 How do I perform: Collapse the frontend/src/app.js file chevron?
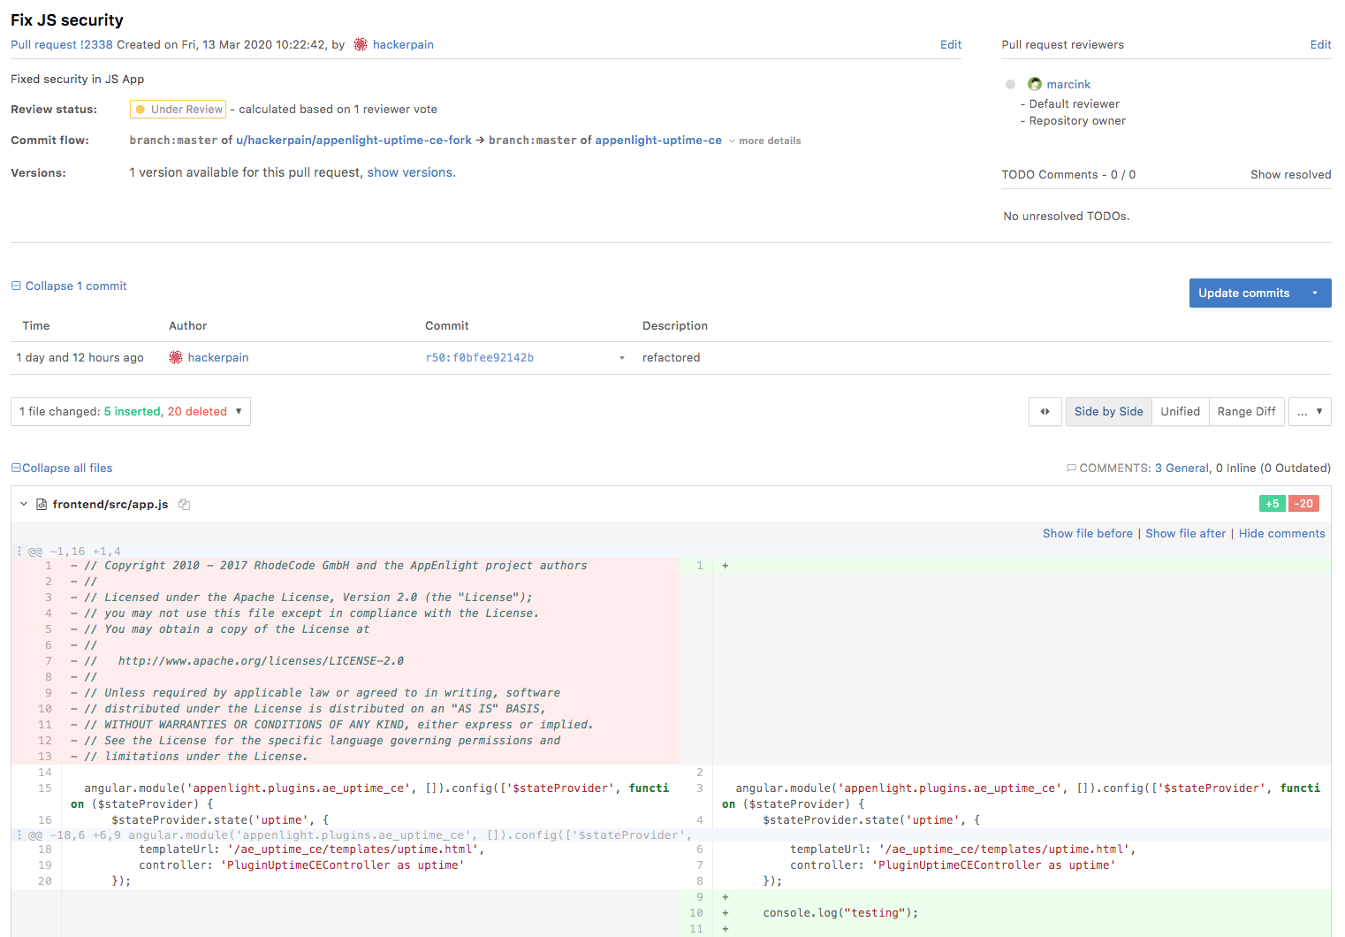24,505
